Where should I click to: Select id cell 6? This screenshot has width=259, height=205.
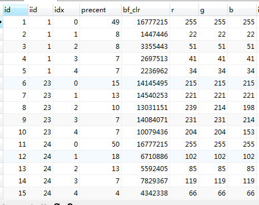click(16, 83)
